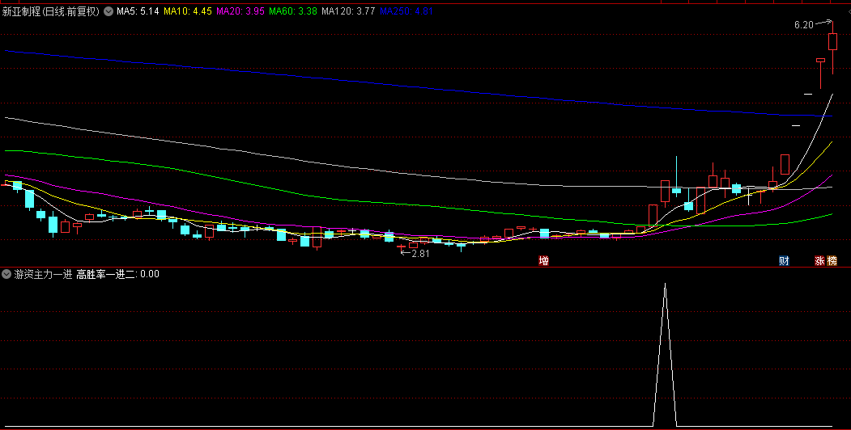851x430 pixels.
Task: Click the 6.20 highest price label
Action: click(x=804, y=25)
